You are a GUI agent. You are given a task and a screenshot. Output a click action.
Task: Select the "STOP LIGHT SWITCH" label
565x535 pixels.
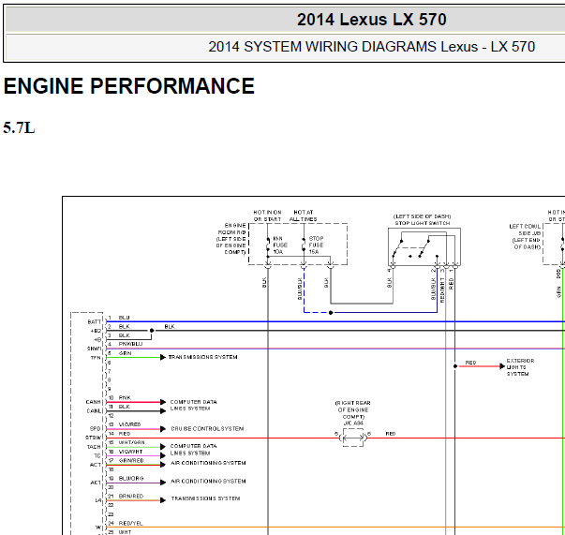(x=423, y=223)
